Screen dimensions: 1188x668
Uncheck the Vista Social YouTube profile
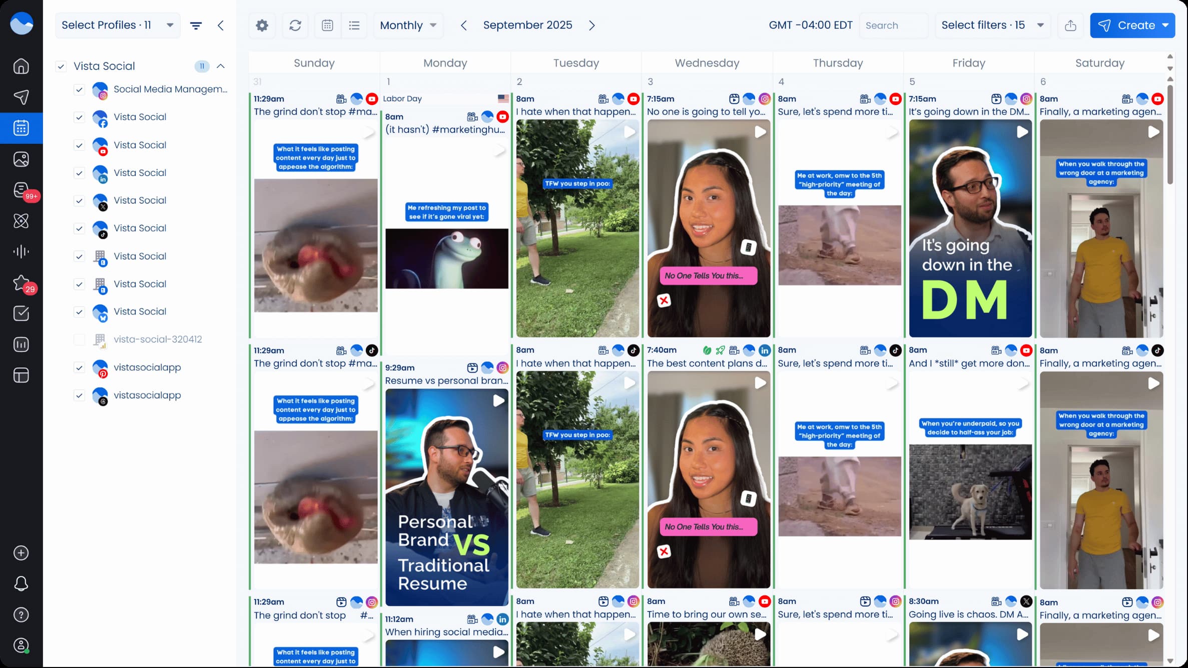click(x=79, y=145)
